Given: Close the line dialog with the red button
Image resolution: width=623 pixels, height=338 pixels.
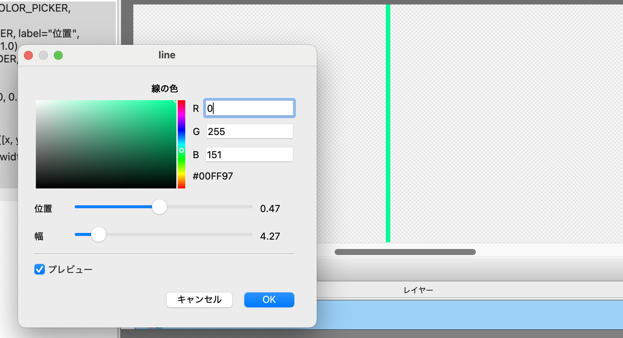Looking at the screenshot, I should point(28,55).
